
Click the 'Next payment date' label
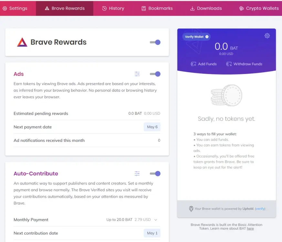pos(33,127)
